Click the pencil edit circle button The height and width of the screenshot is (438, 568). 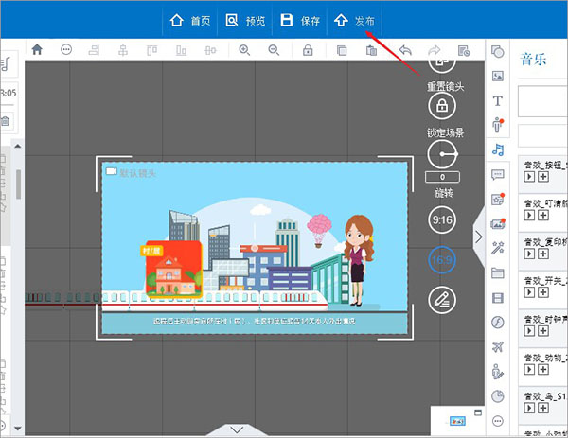[442, 300]
